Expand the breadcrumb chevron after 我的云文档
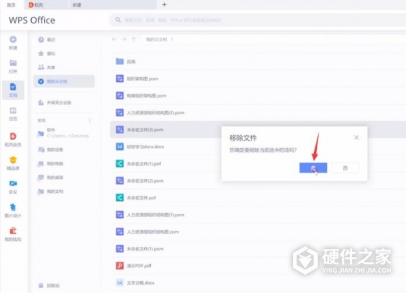The height and width of the screenshot is (293, 406). pyautogui.click(x=172, y=39)
